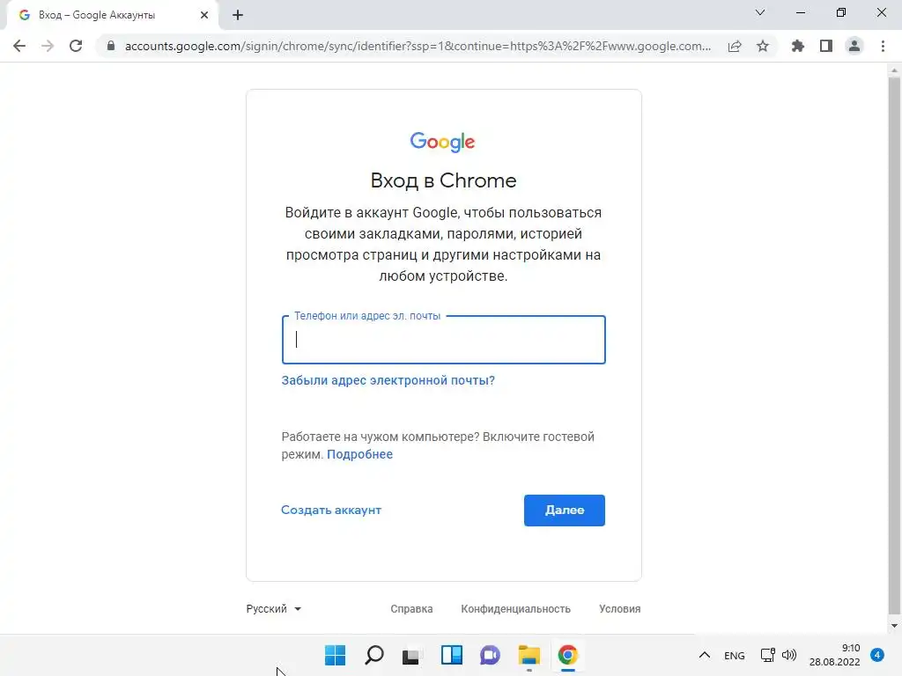Click the ENG language indicator

pos(734,655)
